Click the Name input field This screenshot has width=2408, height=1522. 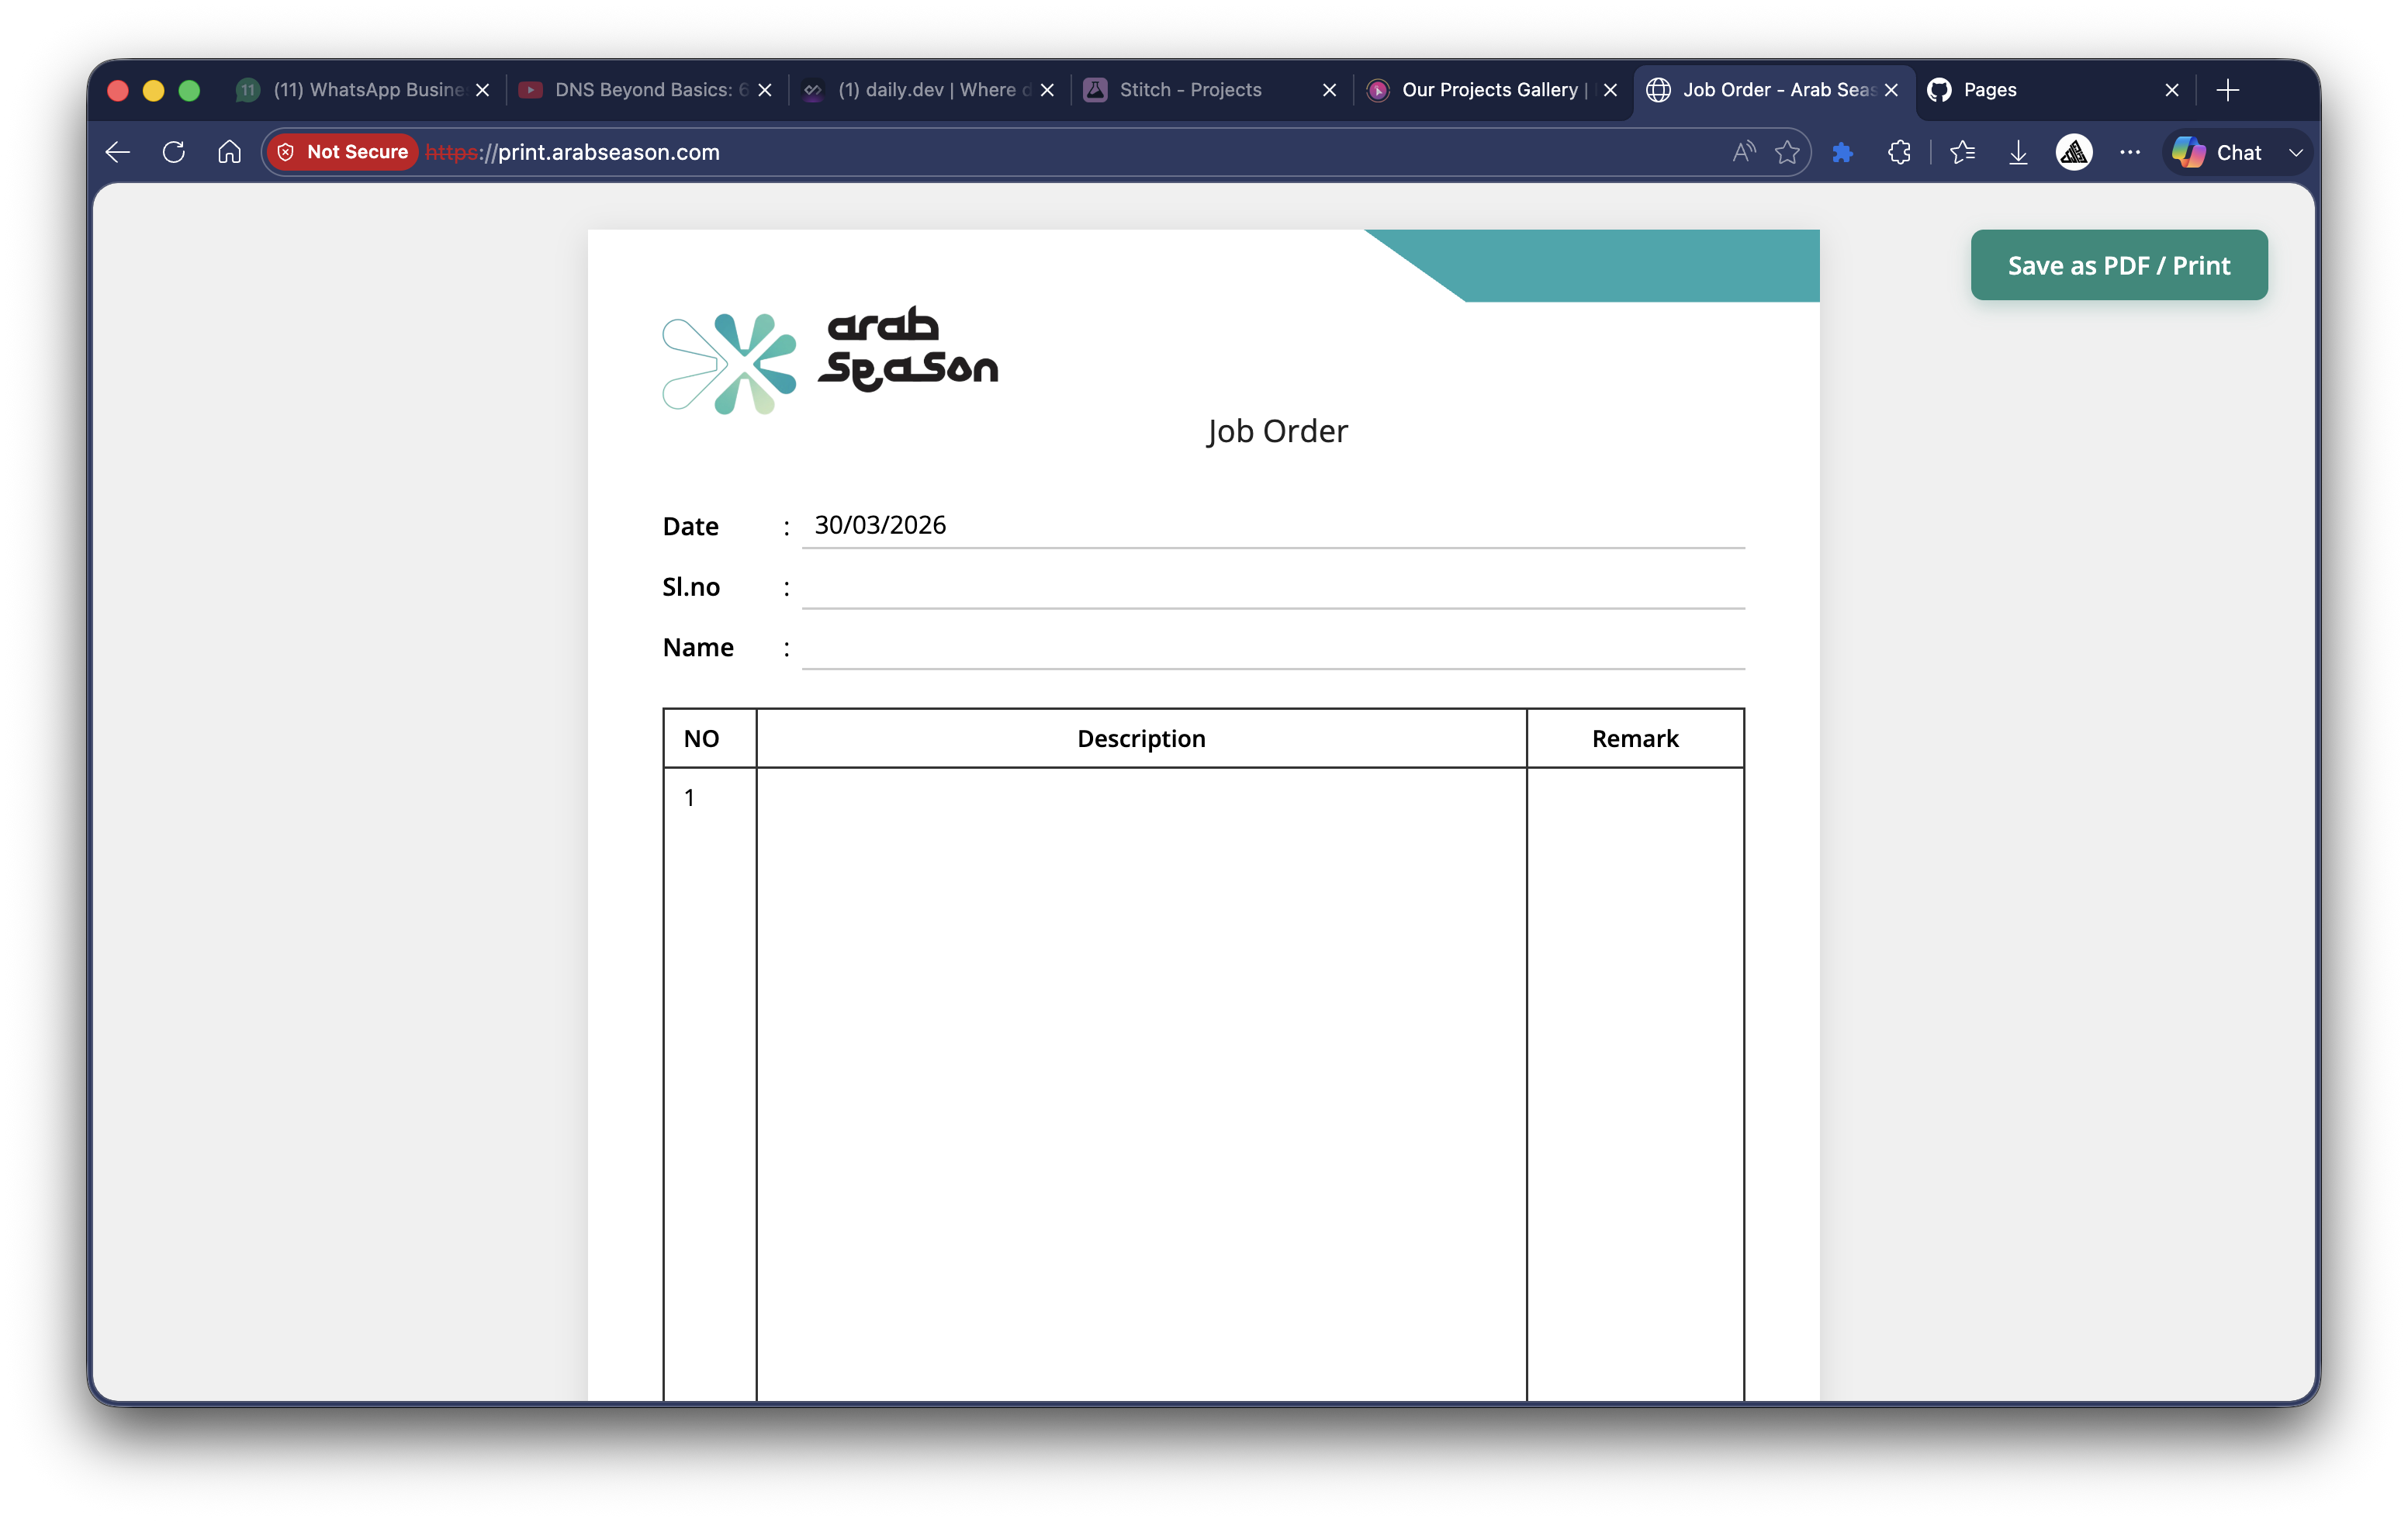pos(1272,647)
